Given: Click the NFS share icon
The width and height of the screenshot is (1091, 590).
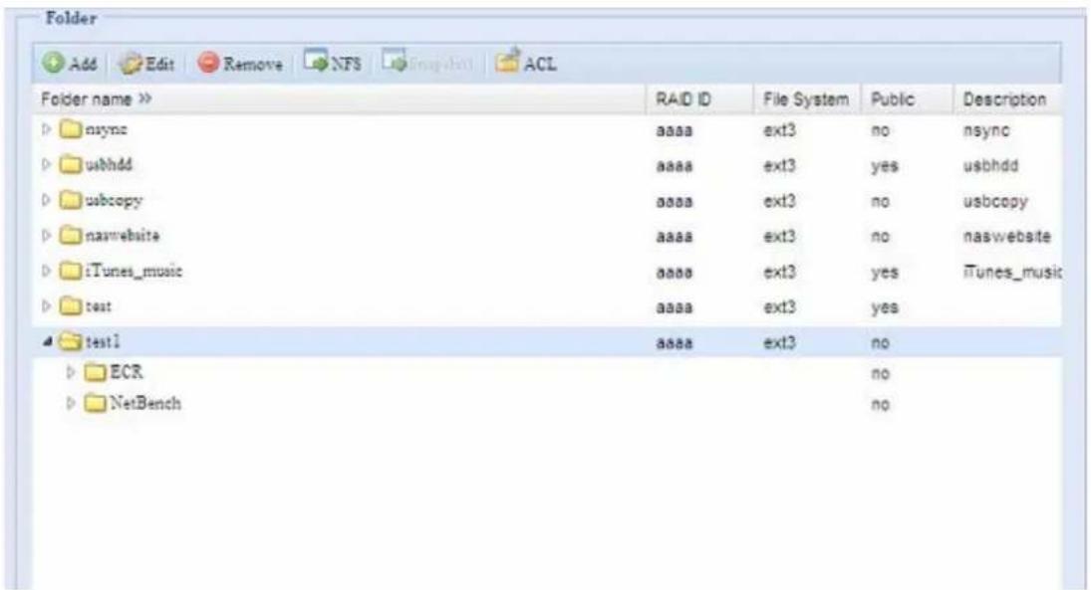Looking at the screenshot, I should point(316,61).
